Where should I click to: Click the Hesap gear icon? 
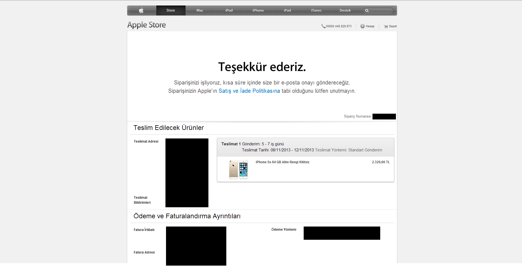pyautogui.click(x=363, y=26)
